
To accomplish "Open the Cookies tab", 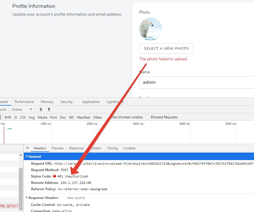I will [129, 148].
